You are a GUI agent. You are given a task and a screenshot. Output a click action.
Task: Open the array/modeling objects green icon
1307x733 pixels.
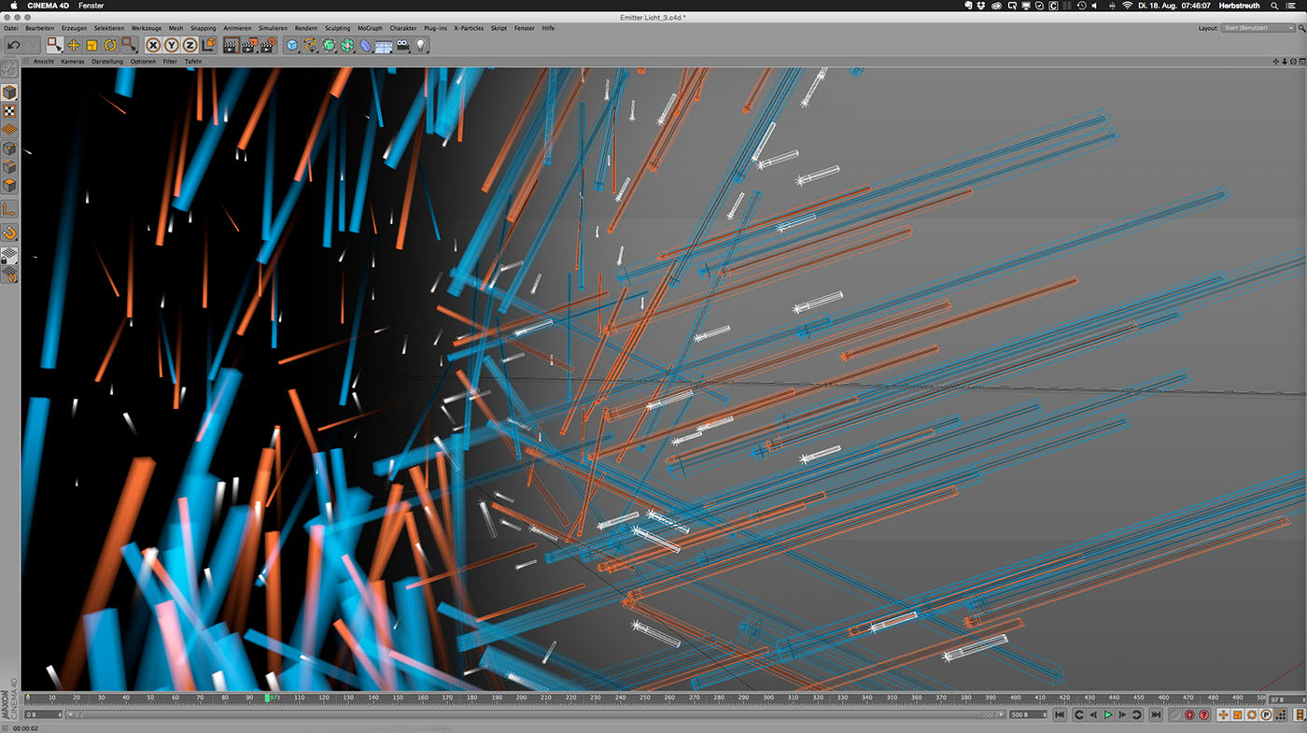347,45
